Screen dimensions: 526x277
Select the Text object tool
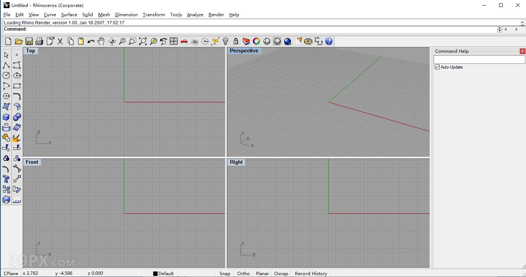[x=6, y=179]
